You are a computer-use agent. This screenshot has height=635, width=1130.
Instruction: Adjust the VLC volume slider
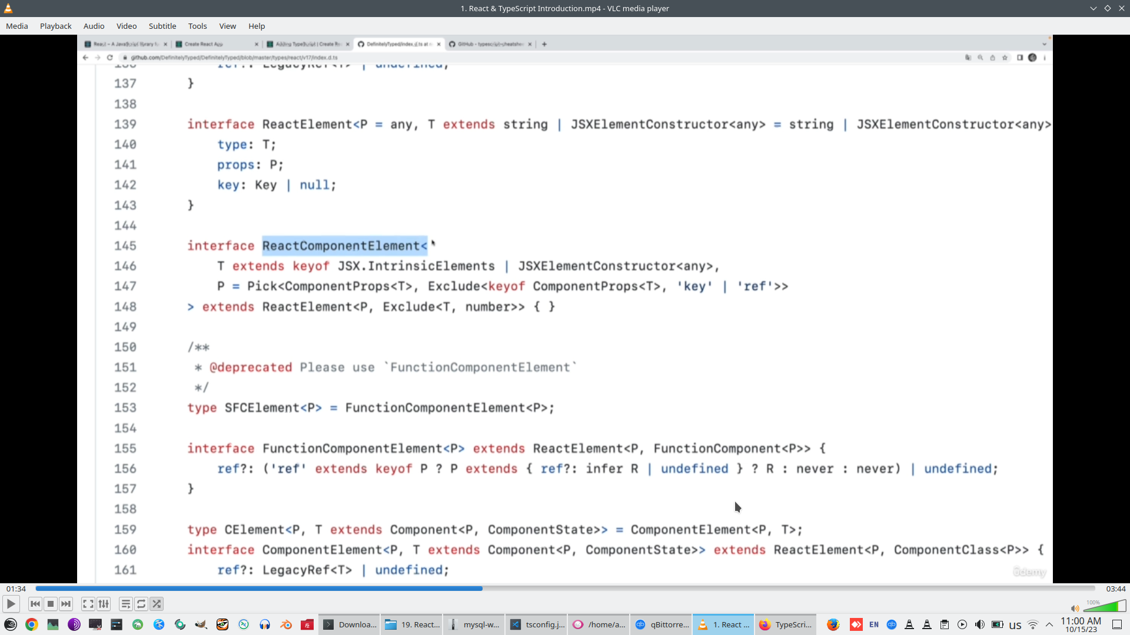point(1105,606)
